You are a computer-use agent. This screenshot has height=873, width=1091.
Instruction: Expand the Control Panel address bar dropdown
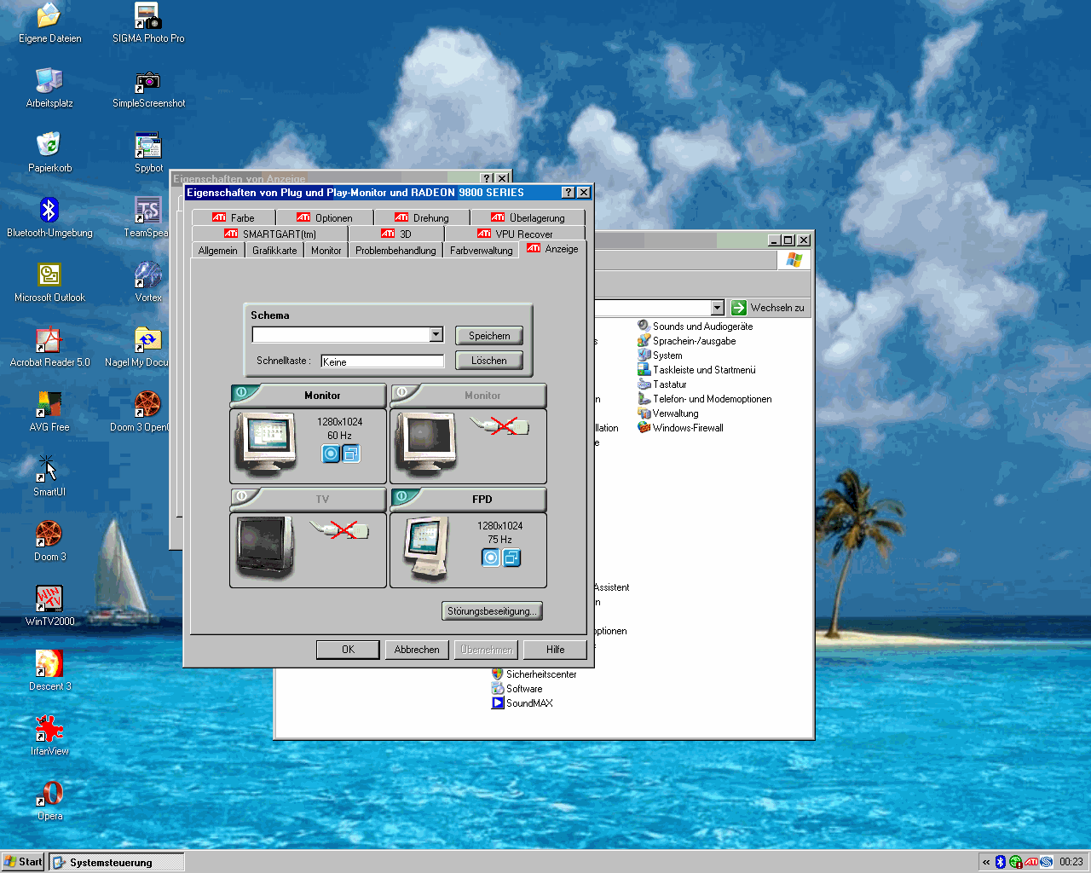[x=717, y=308]
